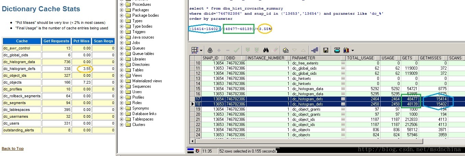Click the lock icon to edit data

tap(210, 50)
